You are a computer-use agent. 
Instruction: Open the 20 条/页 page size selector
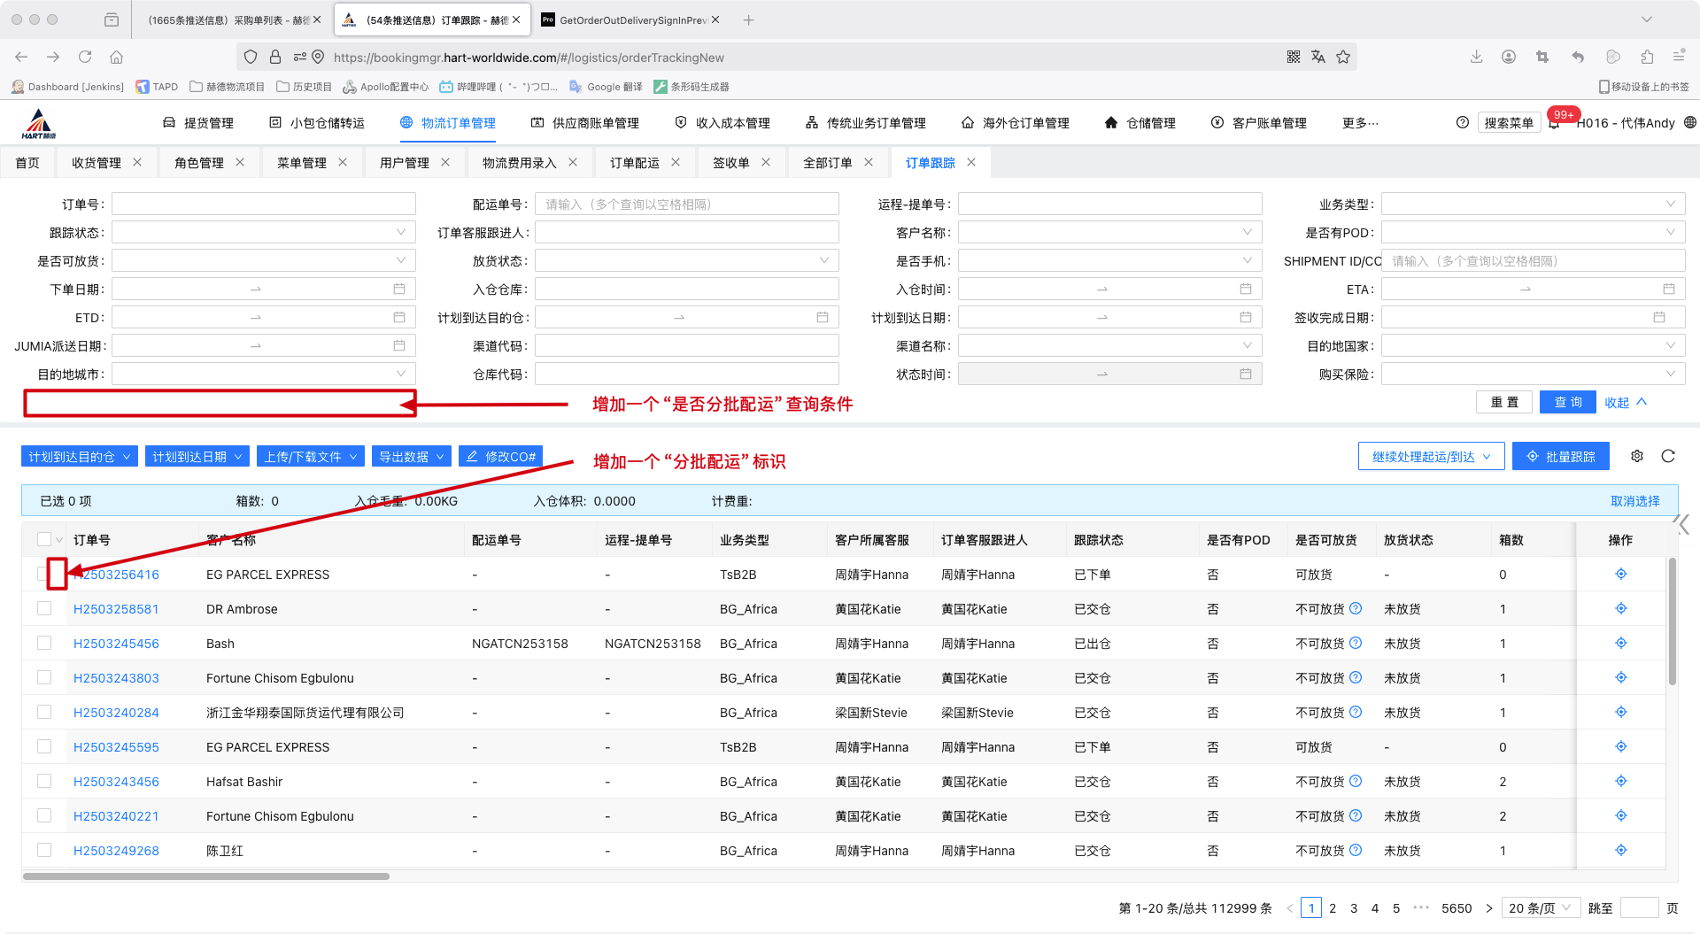[1541, 908]
